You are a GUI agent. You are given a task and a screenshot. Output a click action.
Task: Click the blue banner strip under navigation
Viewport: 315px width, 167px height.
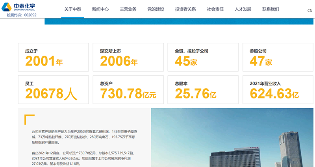(179, 22)
